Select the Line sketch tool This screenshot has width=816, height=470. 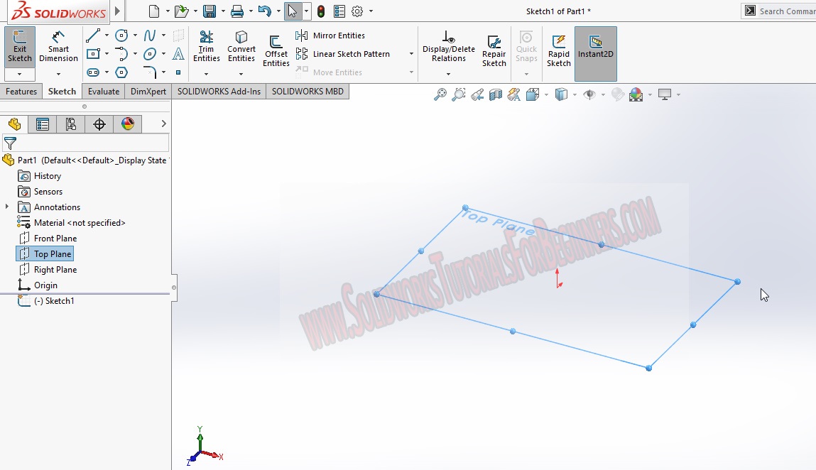pyautogui.click(x=92, y=35)
